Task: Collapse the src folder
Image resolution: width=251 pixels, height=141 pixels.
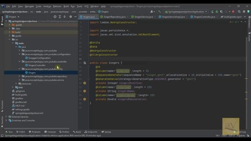Action: click(x=9, y=40)
